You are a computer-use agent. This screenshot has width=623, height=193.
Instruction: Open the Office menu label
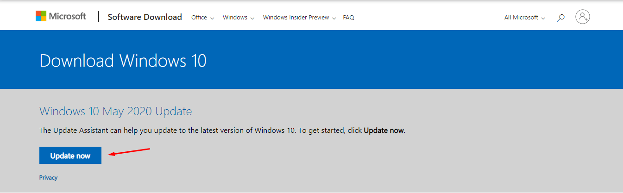coord(199,18)
